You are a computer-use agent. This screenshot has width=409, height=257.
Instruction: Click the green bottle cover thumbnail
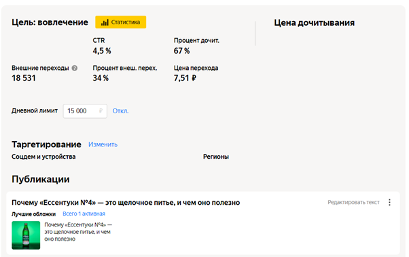point(26,235)
